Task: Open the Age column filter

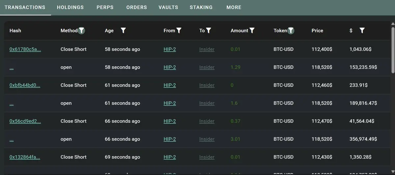Action: pyautogui.click(x=123, y=31)
